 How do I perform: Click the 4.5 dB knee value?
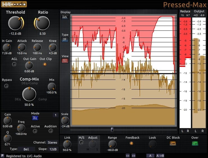[x=53, y=53]
